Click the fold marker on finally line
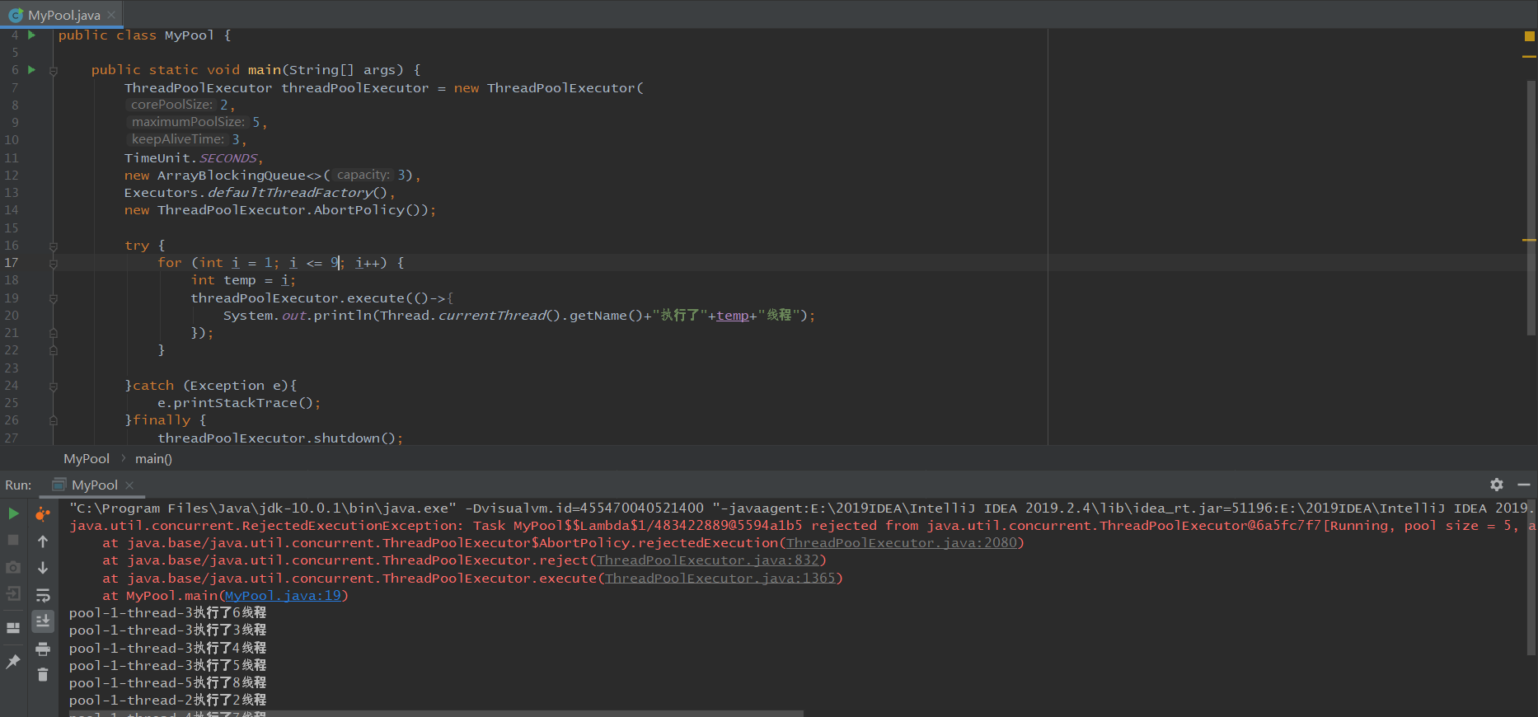The image size is (1538, 717). [53, 420]
